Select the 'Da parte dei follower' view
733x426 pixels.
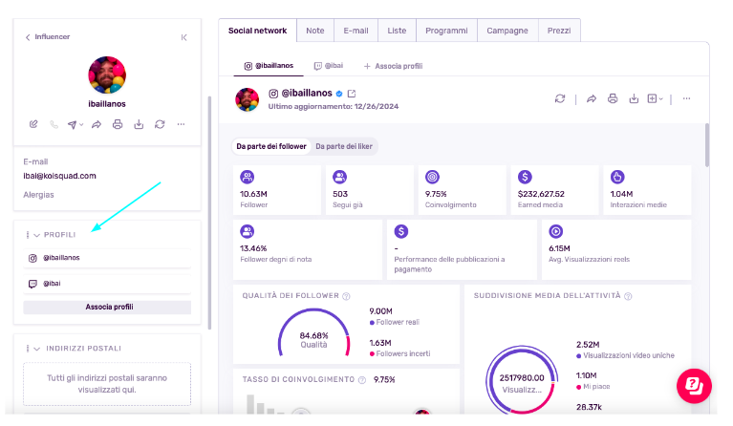coord(271,146)
